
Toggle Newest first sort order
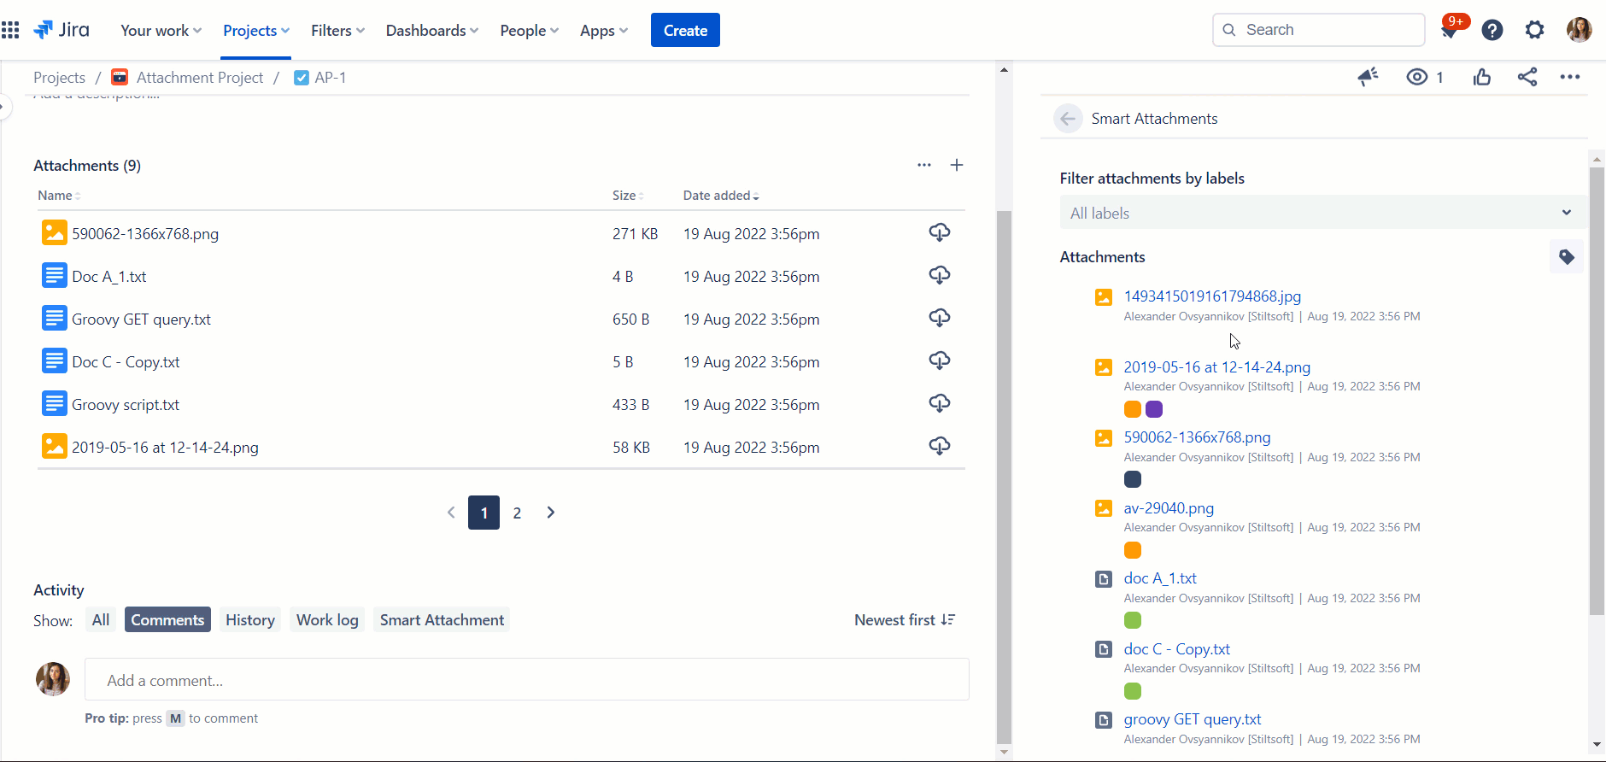pos(905,620)
